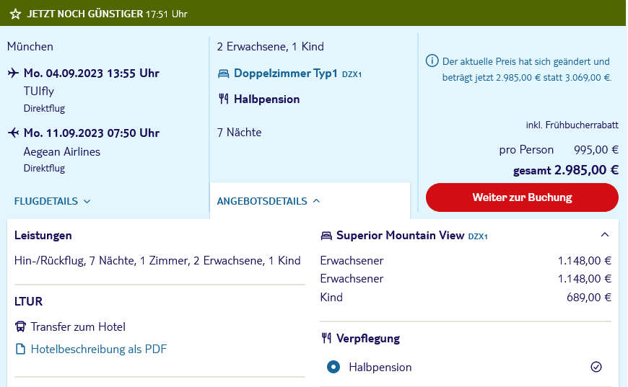Open Hotelbeschreibung als PDF link
628x387 pixels.
coord(98,349)
